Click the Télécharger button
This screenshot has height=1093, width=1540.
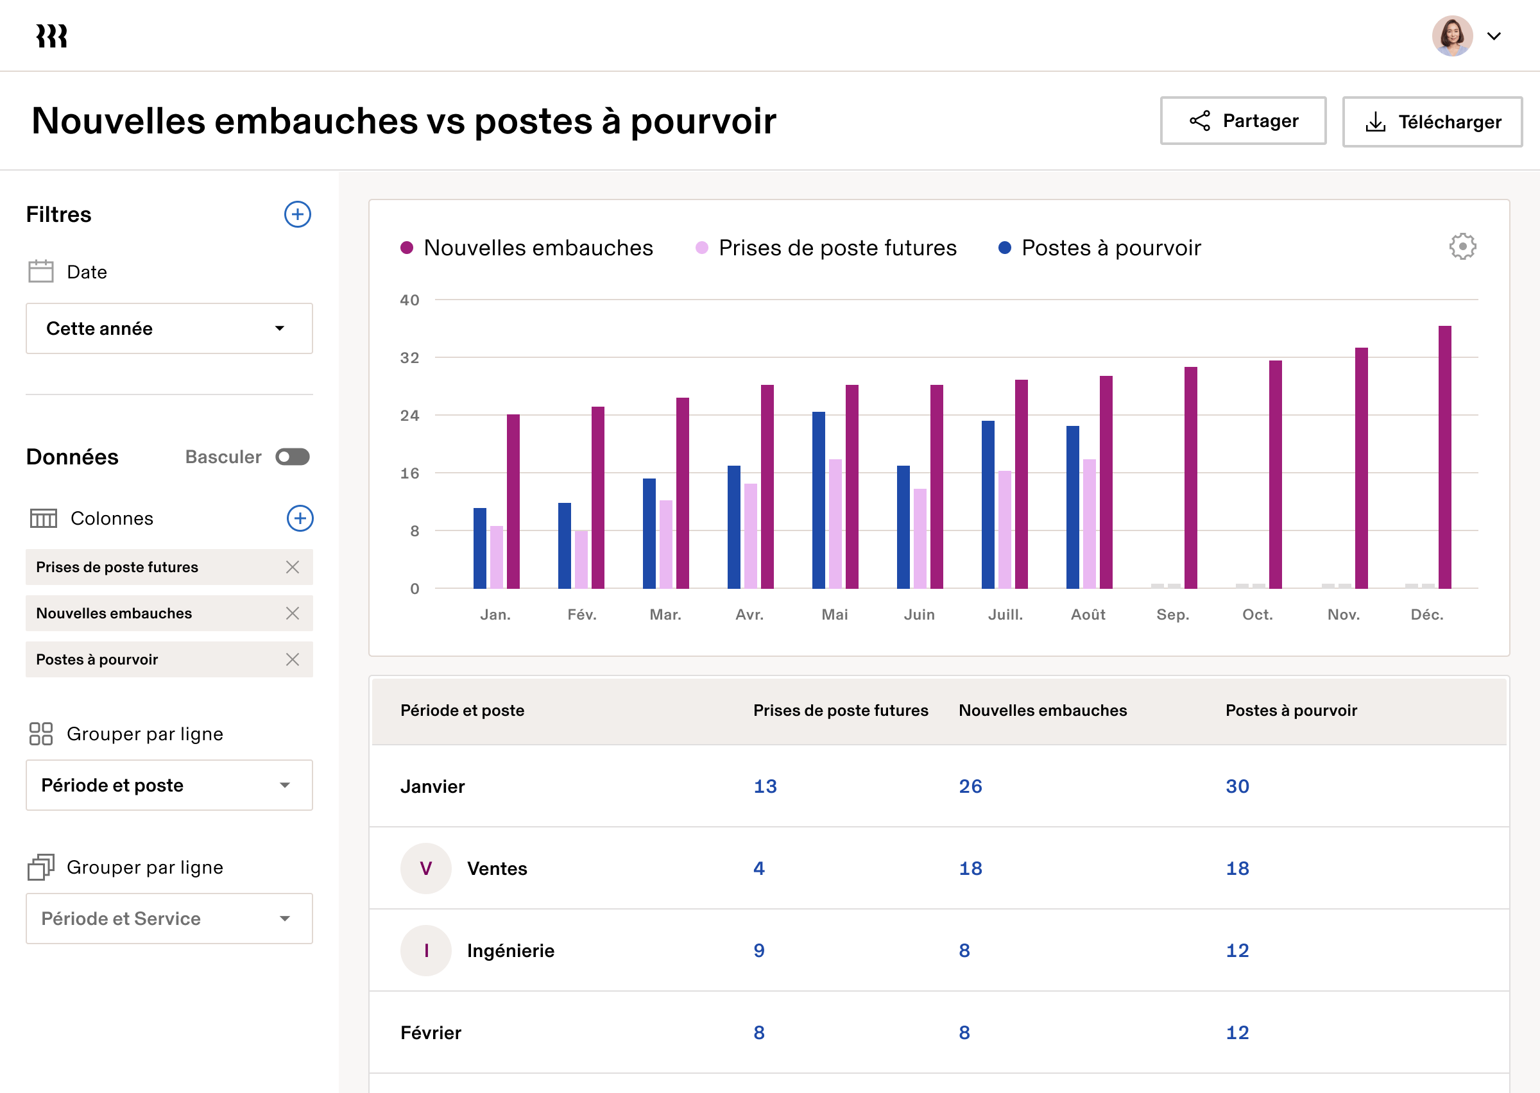(x=1432, y=122)
